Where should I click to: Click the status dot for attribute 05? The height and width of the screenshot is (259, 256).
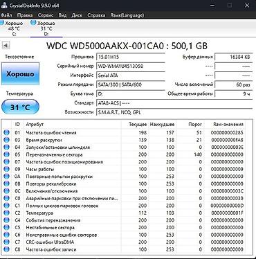pyautogui.click(x=6, y=154)
